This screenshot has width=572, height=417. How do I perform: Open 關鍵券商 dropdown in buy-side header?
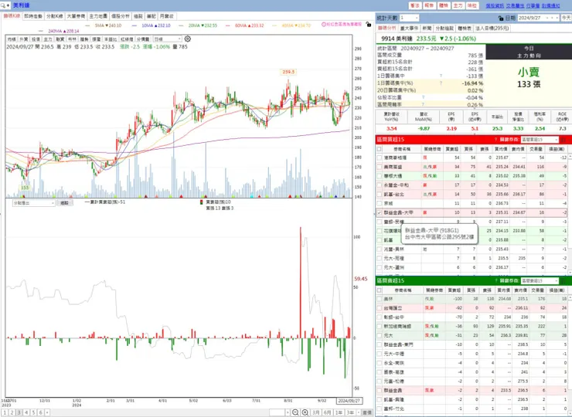pos(540,140)
